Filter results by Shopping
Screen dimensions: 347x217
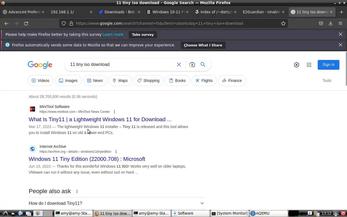point(148,81)
